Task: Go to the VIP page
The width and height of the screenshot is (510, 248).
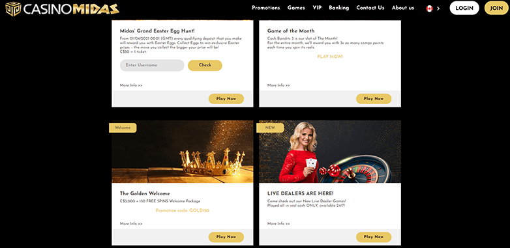Action: point(317,8)
